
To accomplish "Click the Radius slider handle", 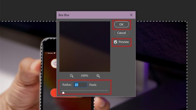I will [63, 93].
